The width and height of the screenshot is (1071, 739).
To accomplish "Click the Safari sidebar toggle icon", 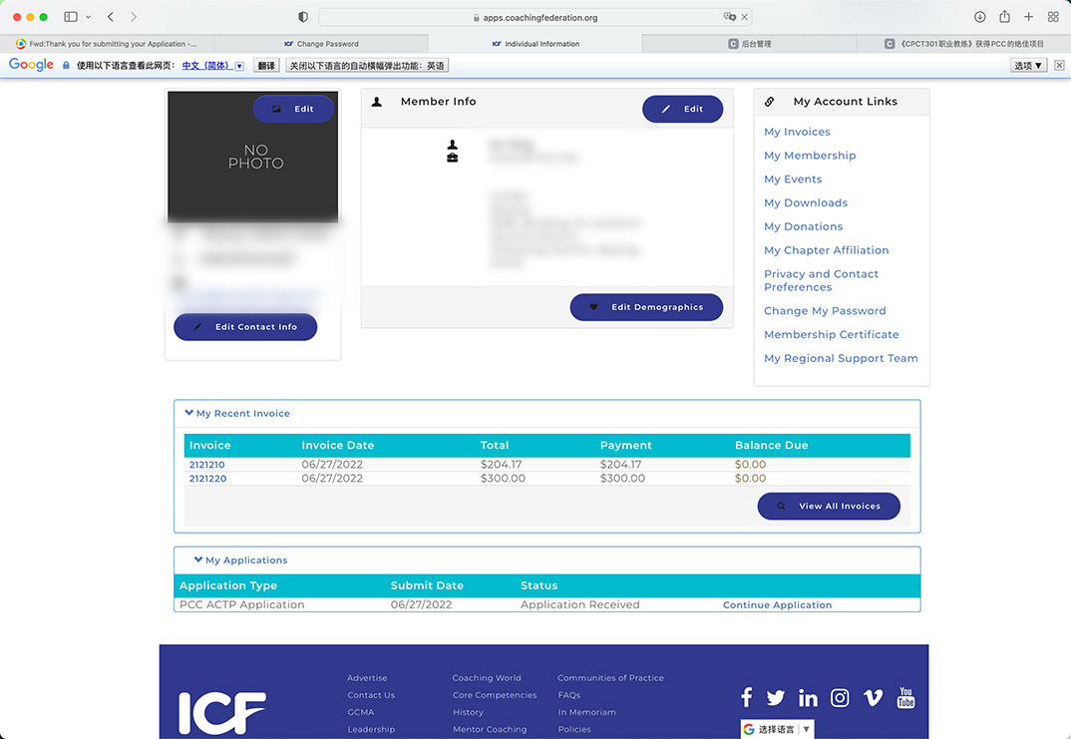I will [x=71, y=17].
